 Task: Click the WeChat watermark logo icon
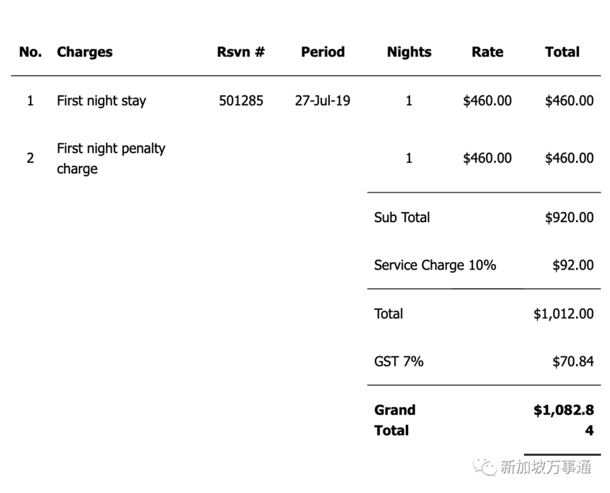484,467
